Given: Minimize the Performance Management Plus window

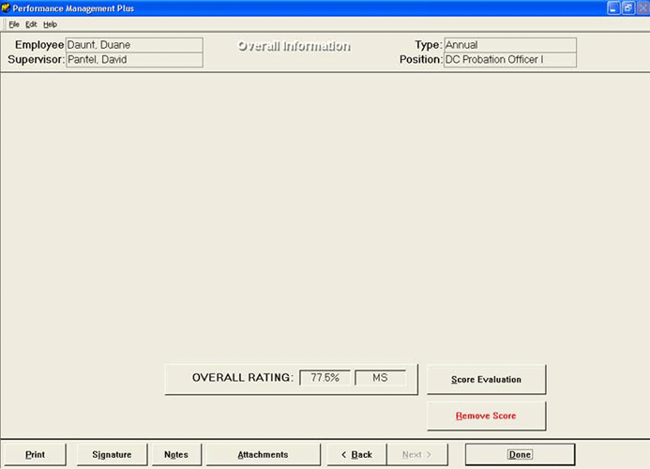Looking at the screenshot, I should pyautogui.click(x=612, y=8).
